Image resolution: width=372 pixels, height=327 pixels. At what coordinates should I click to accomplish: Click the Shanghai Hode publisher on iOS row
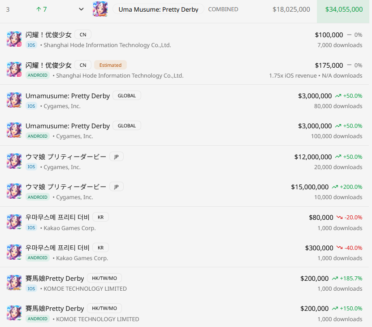tap(107, 45)
